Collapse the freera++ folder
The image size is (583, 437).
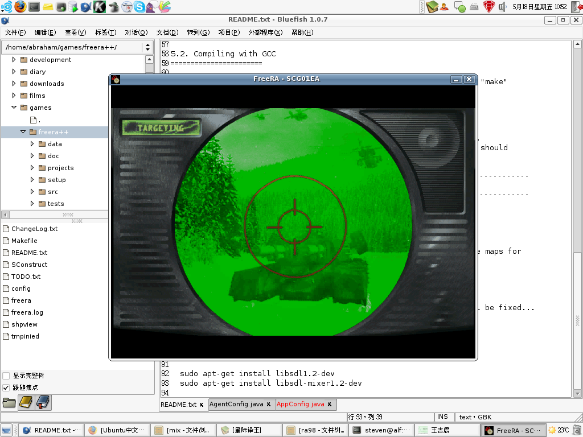pyautogui.click(x=23, y=131)
